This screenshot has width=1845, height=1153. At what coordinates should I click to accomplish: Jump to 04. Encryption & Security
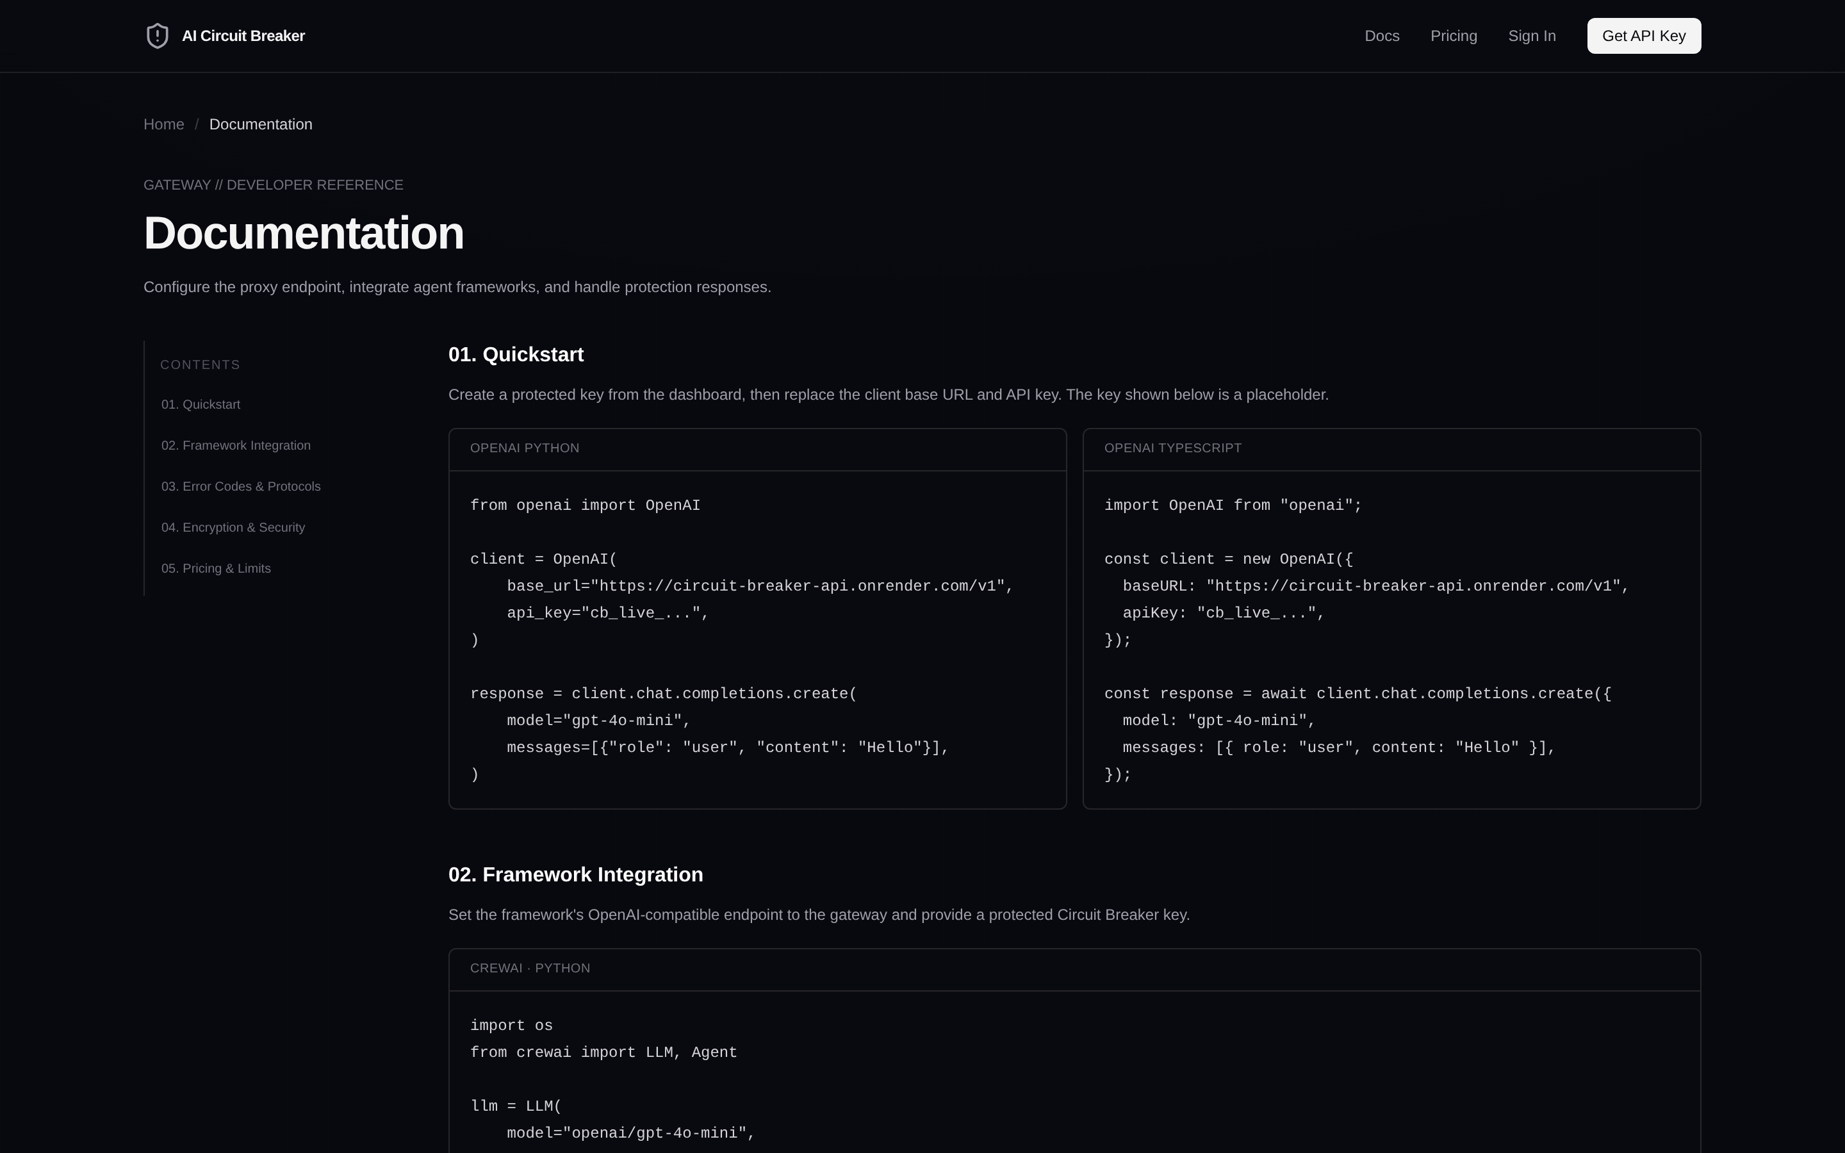[x=233, y=528]
